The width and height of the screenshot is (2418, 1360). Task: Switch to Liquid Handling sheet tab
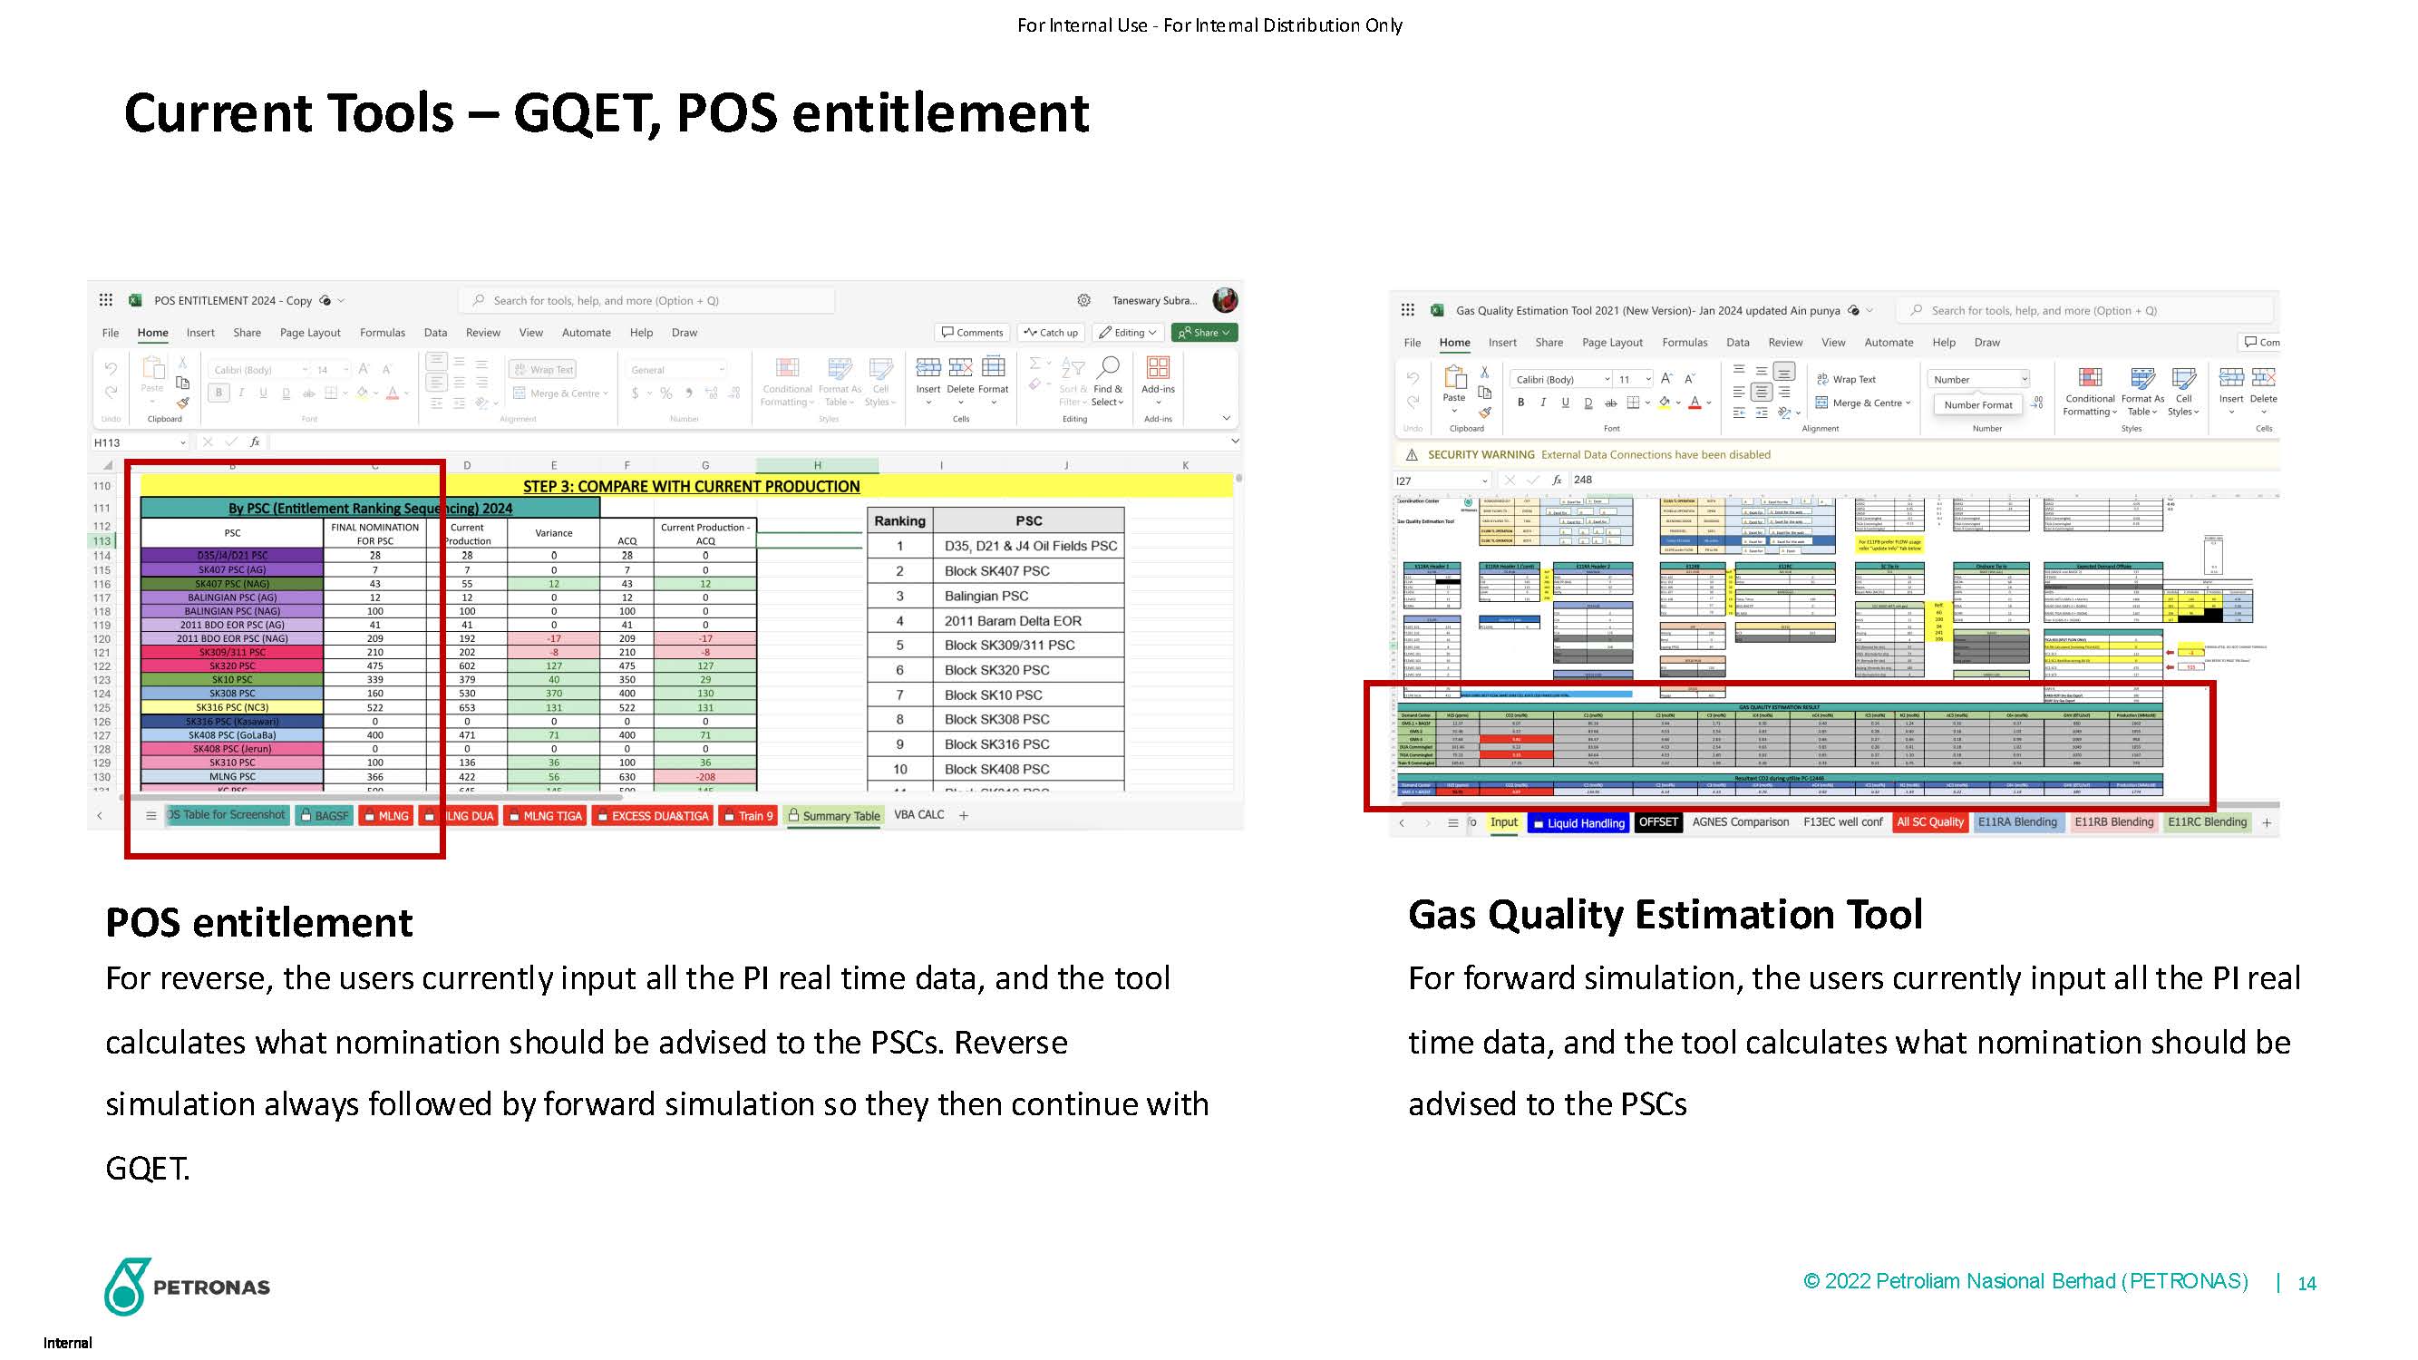[1578, 823]
